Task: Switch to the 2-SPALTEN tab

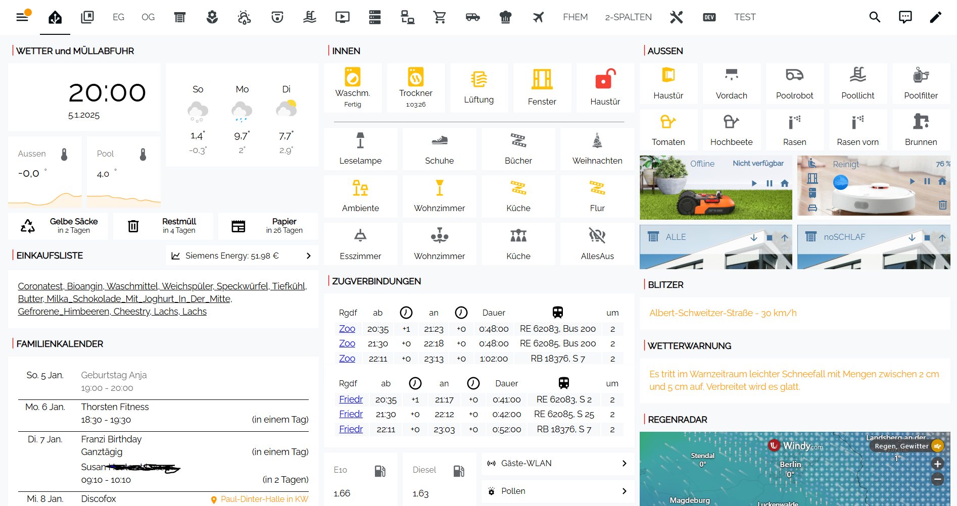Action: point(628,17)
